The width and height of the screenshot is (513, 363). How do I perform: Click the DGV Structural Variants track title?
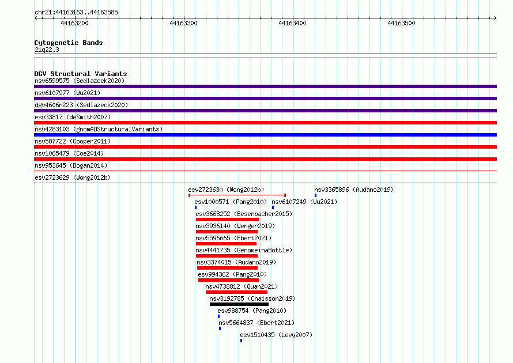click(x=81, y=74)
